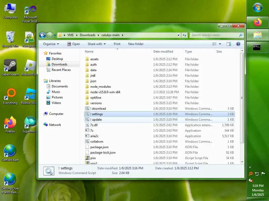Click the VM1 breadcrumb segment
The height and width of the screenshot is (201, 269).
point(70,35)
